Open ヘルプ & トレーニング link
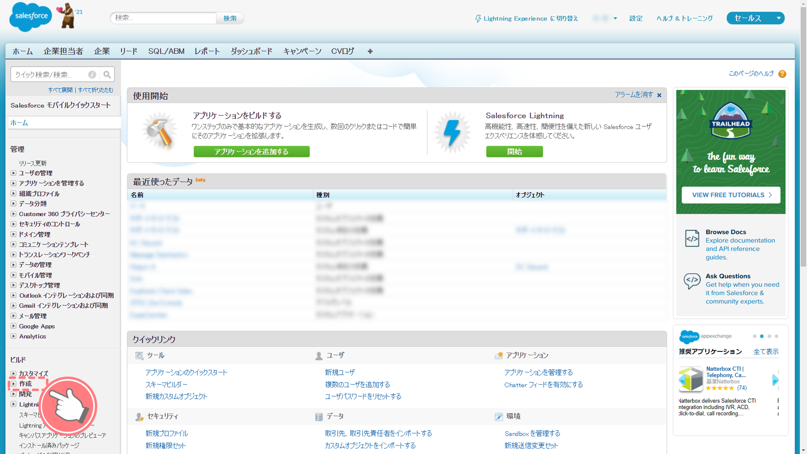The image size is (807, 454). 684,19
